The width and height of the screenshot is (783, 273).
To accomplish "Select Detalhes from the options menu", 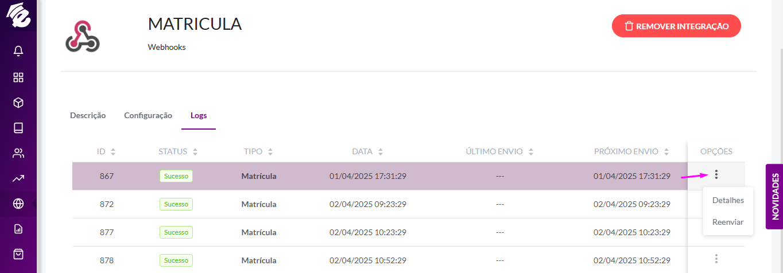I will pos(728,200).
